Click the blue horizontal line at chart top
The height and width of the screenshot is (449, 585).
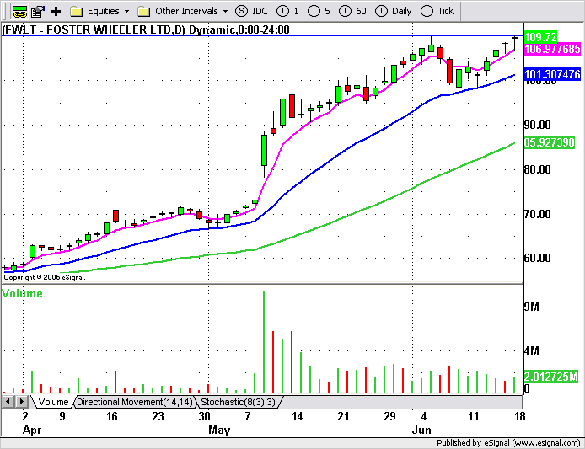coord(262,35)
